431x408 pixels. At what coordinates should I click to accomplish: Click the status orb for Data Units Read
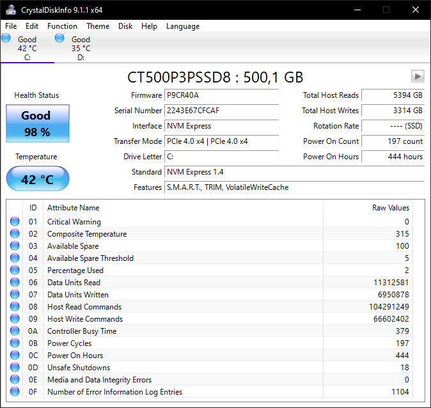point(15,282)
